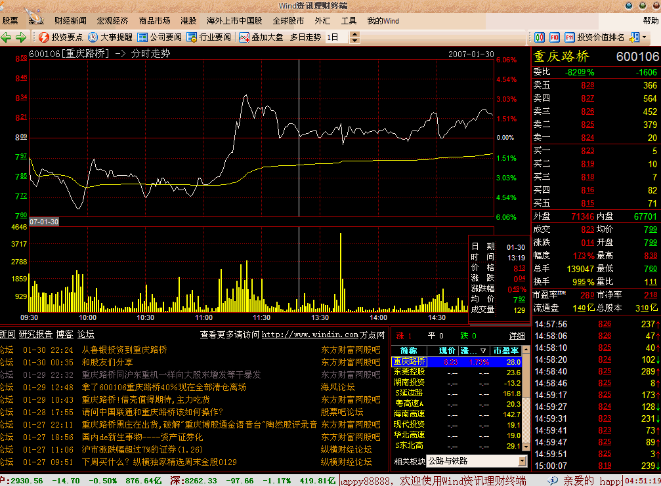Click the 详细 link in related stocks
This screenshot has width=661, height=486.
tap(517, 336)
